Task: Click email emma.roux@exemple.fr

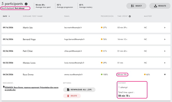Action: (x=73, y=75)
